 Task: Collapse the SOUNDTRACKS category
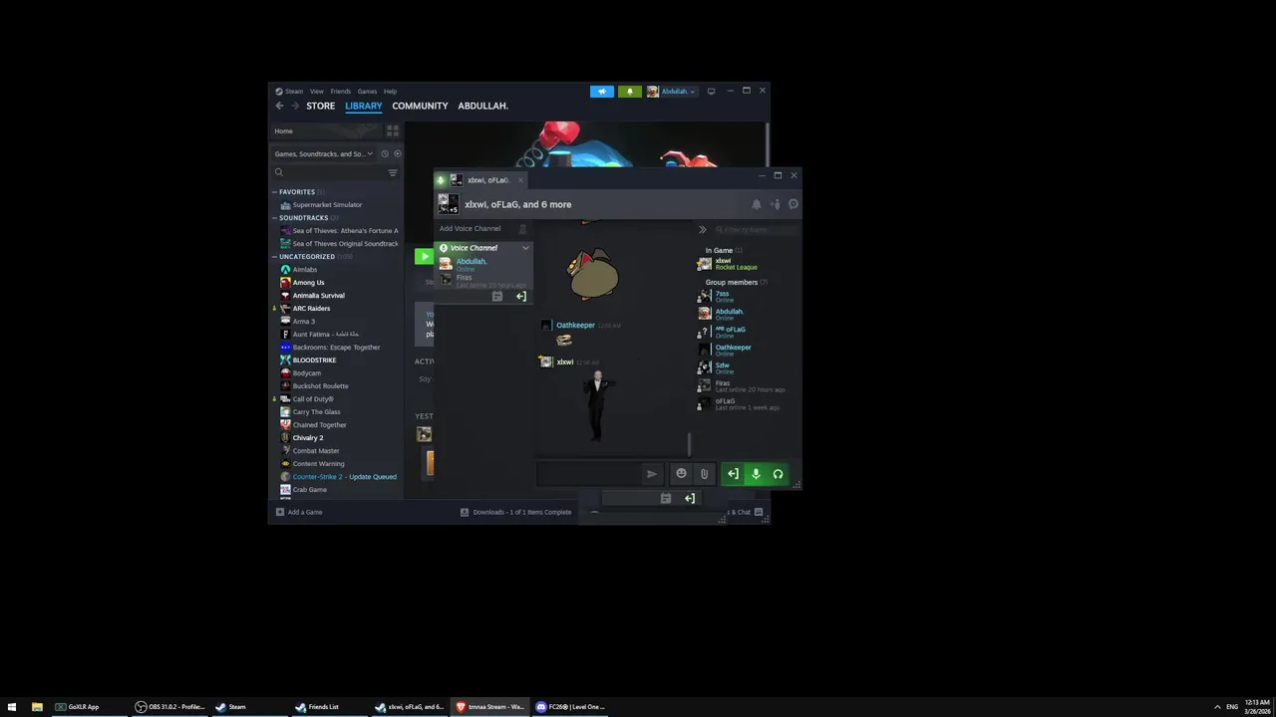coord(274,217)
